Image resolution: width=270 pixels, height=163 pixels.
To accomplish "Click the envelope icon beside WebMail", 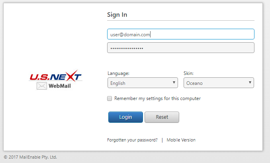I will [42, 86].
